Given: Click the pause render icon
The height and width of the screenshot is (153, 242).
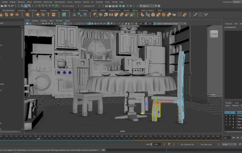Looking at the screenshot, I should coord(131,6).
